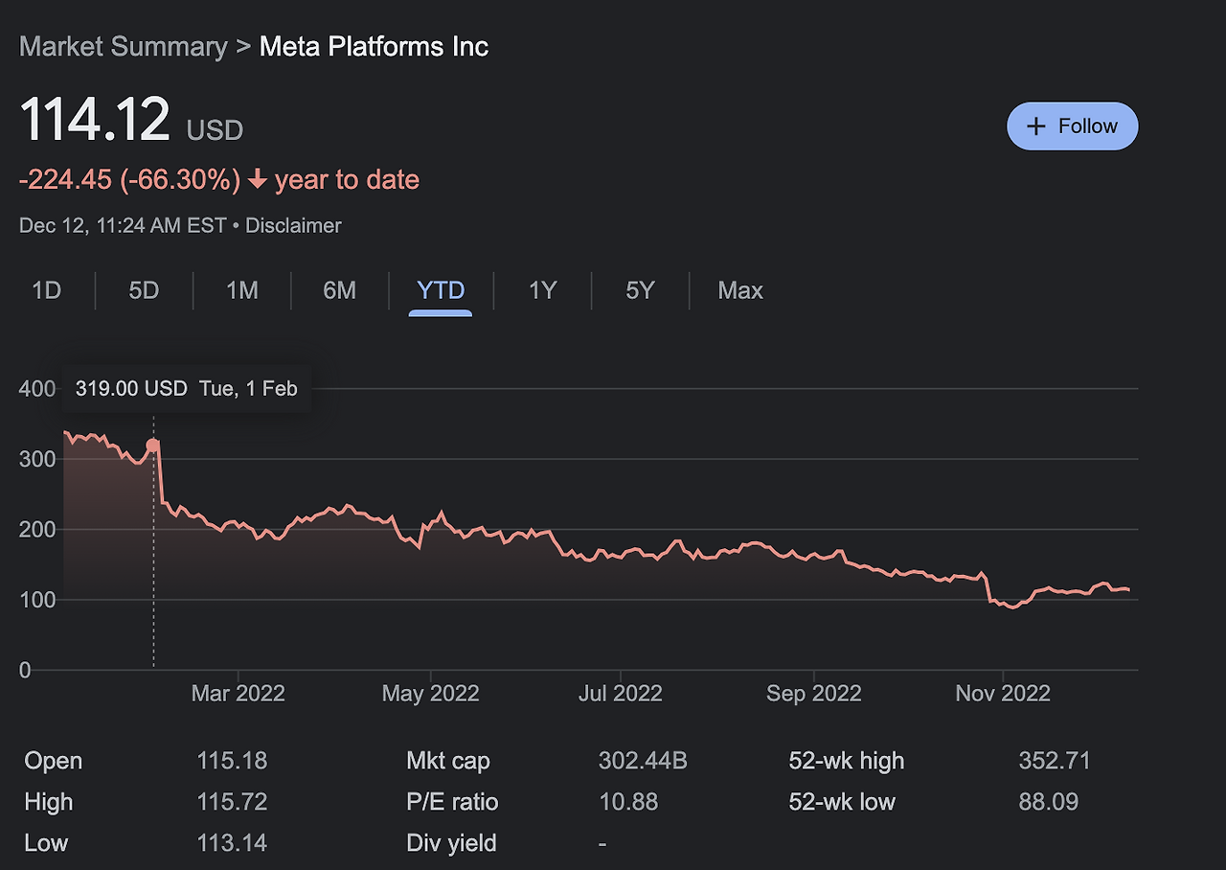Open the Market Summary breadcrumb link
The width and height of the screenshot is (1226, 870).
124,47
